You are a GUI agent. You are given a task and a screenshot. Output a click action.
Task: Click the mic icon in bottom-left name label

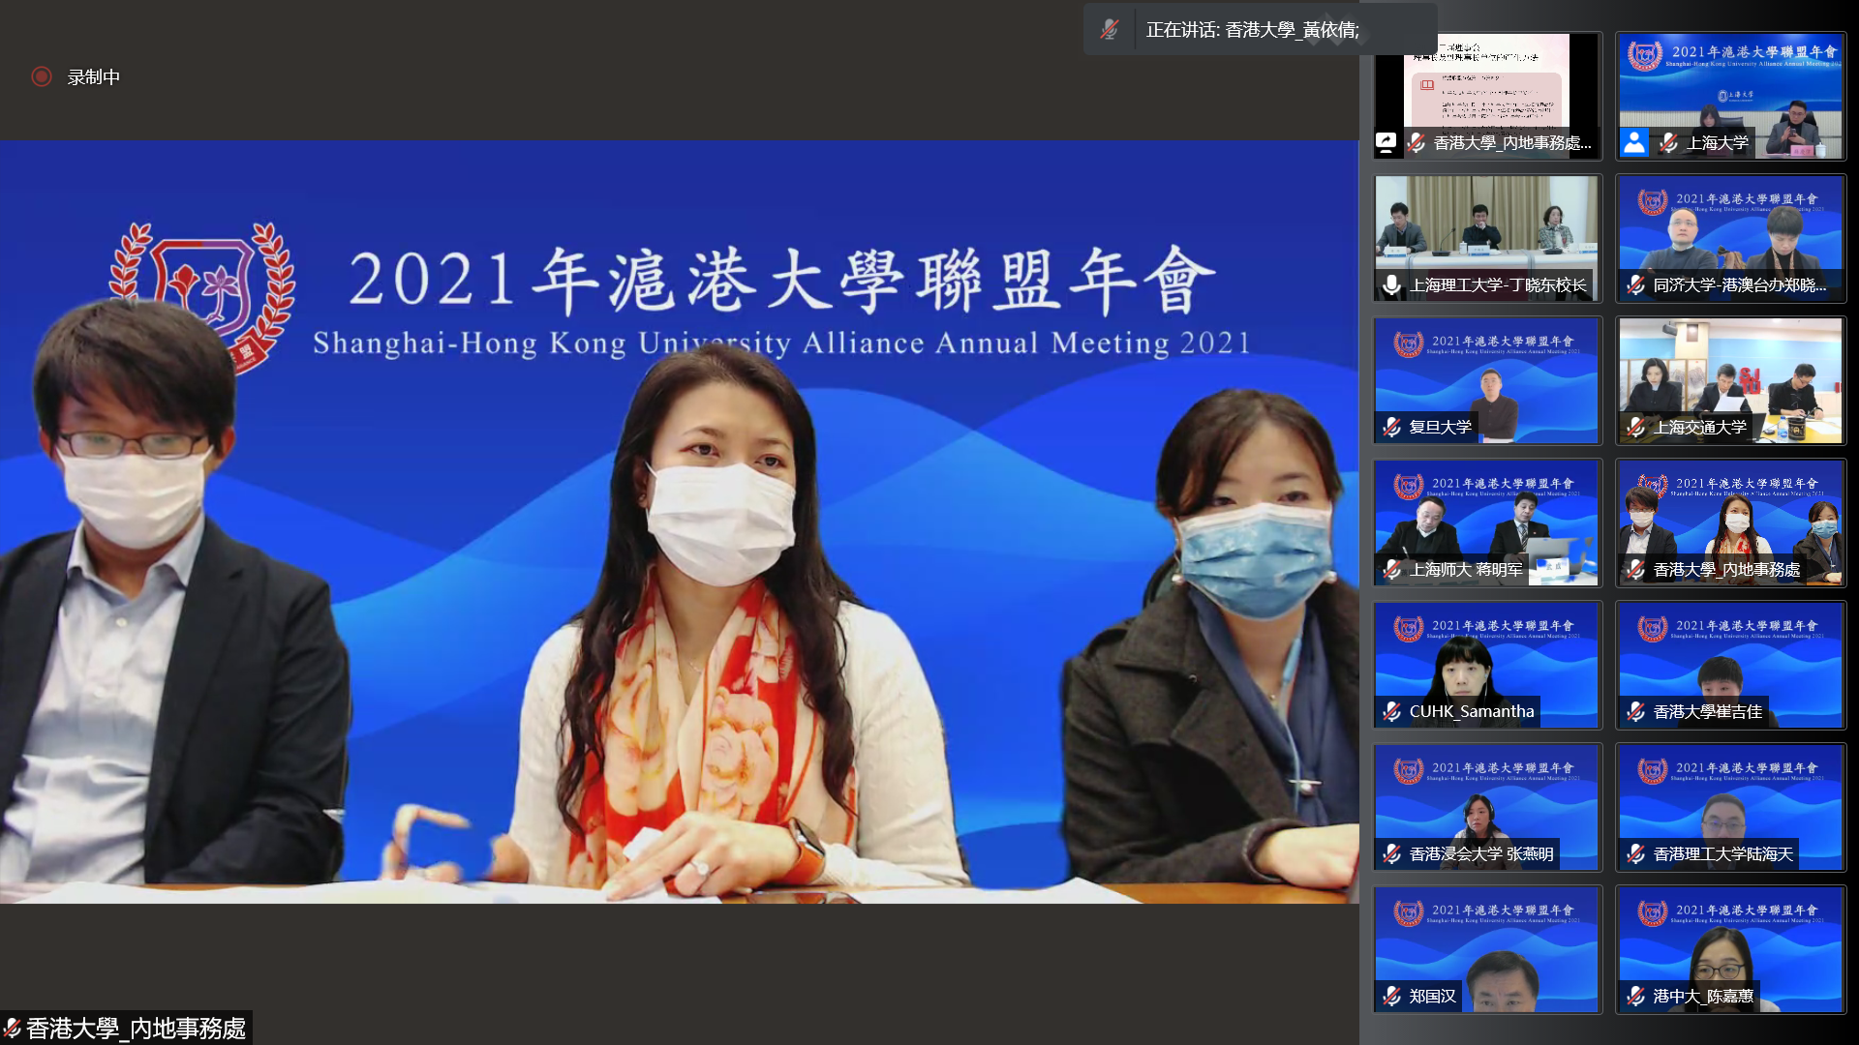(12, 1029)
